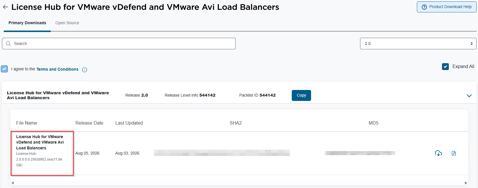The image size is (478, 188).
Task: Select the Release 2.0 label
Action: click(137, 95)
